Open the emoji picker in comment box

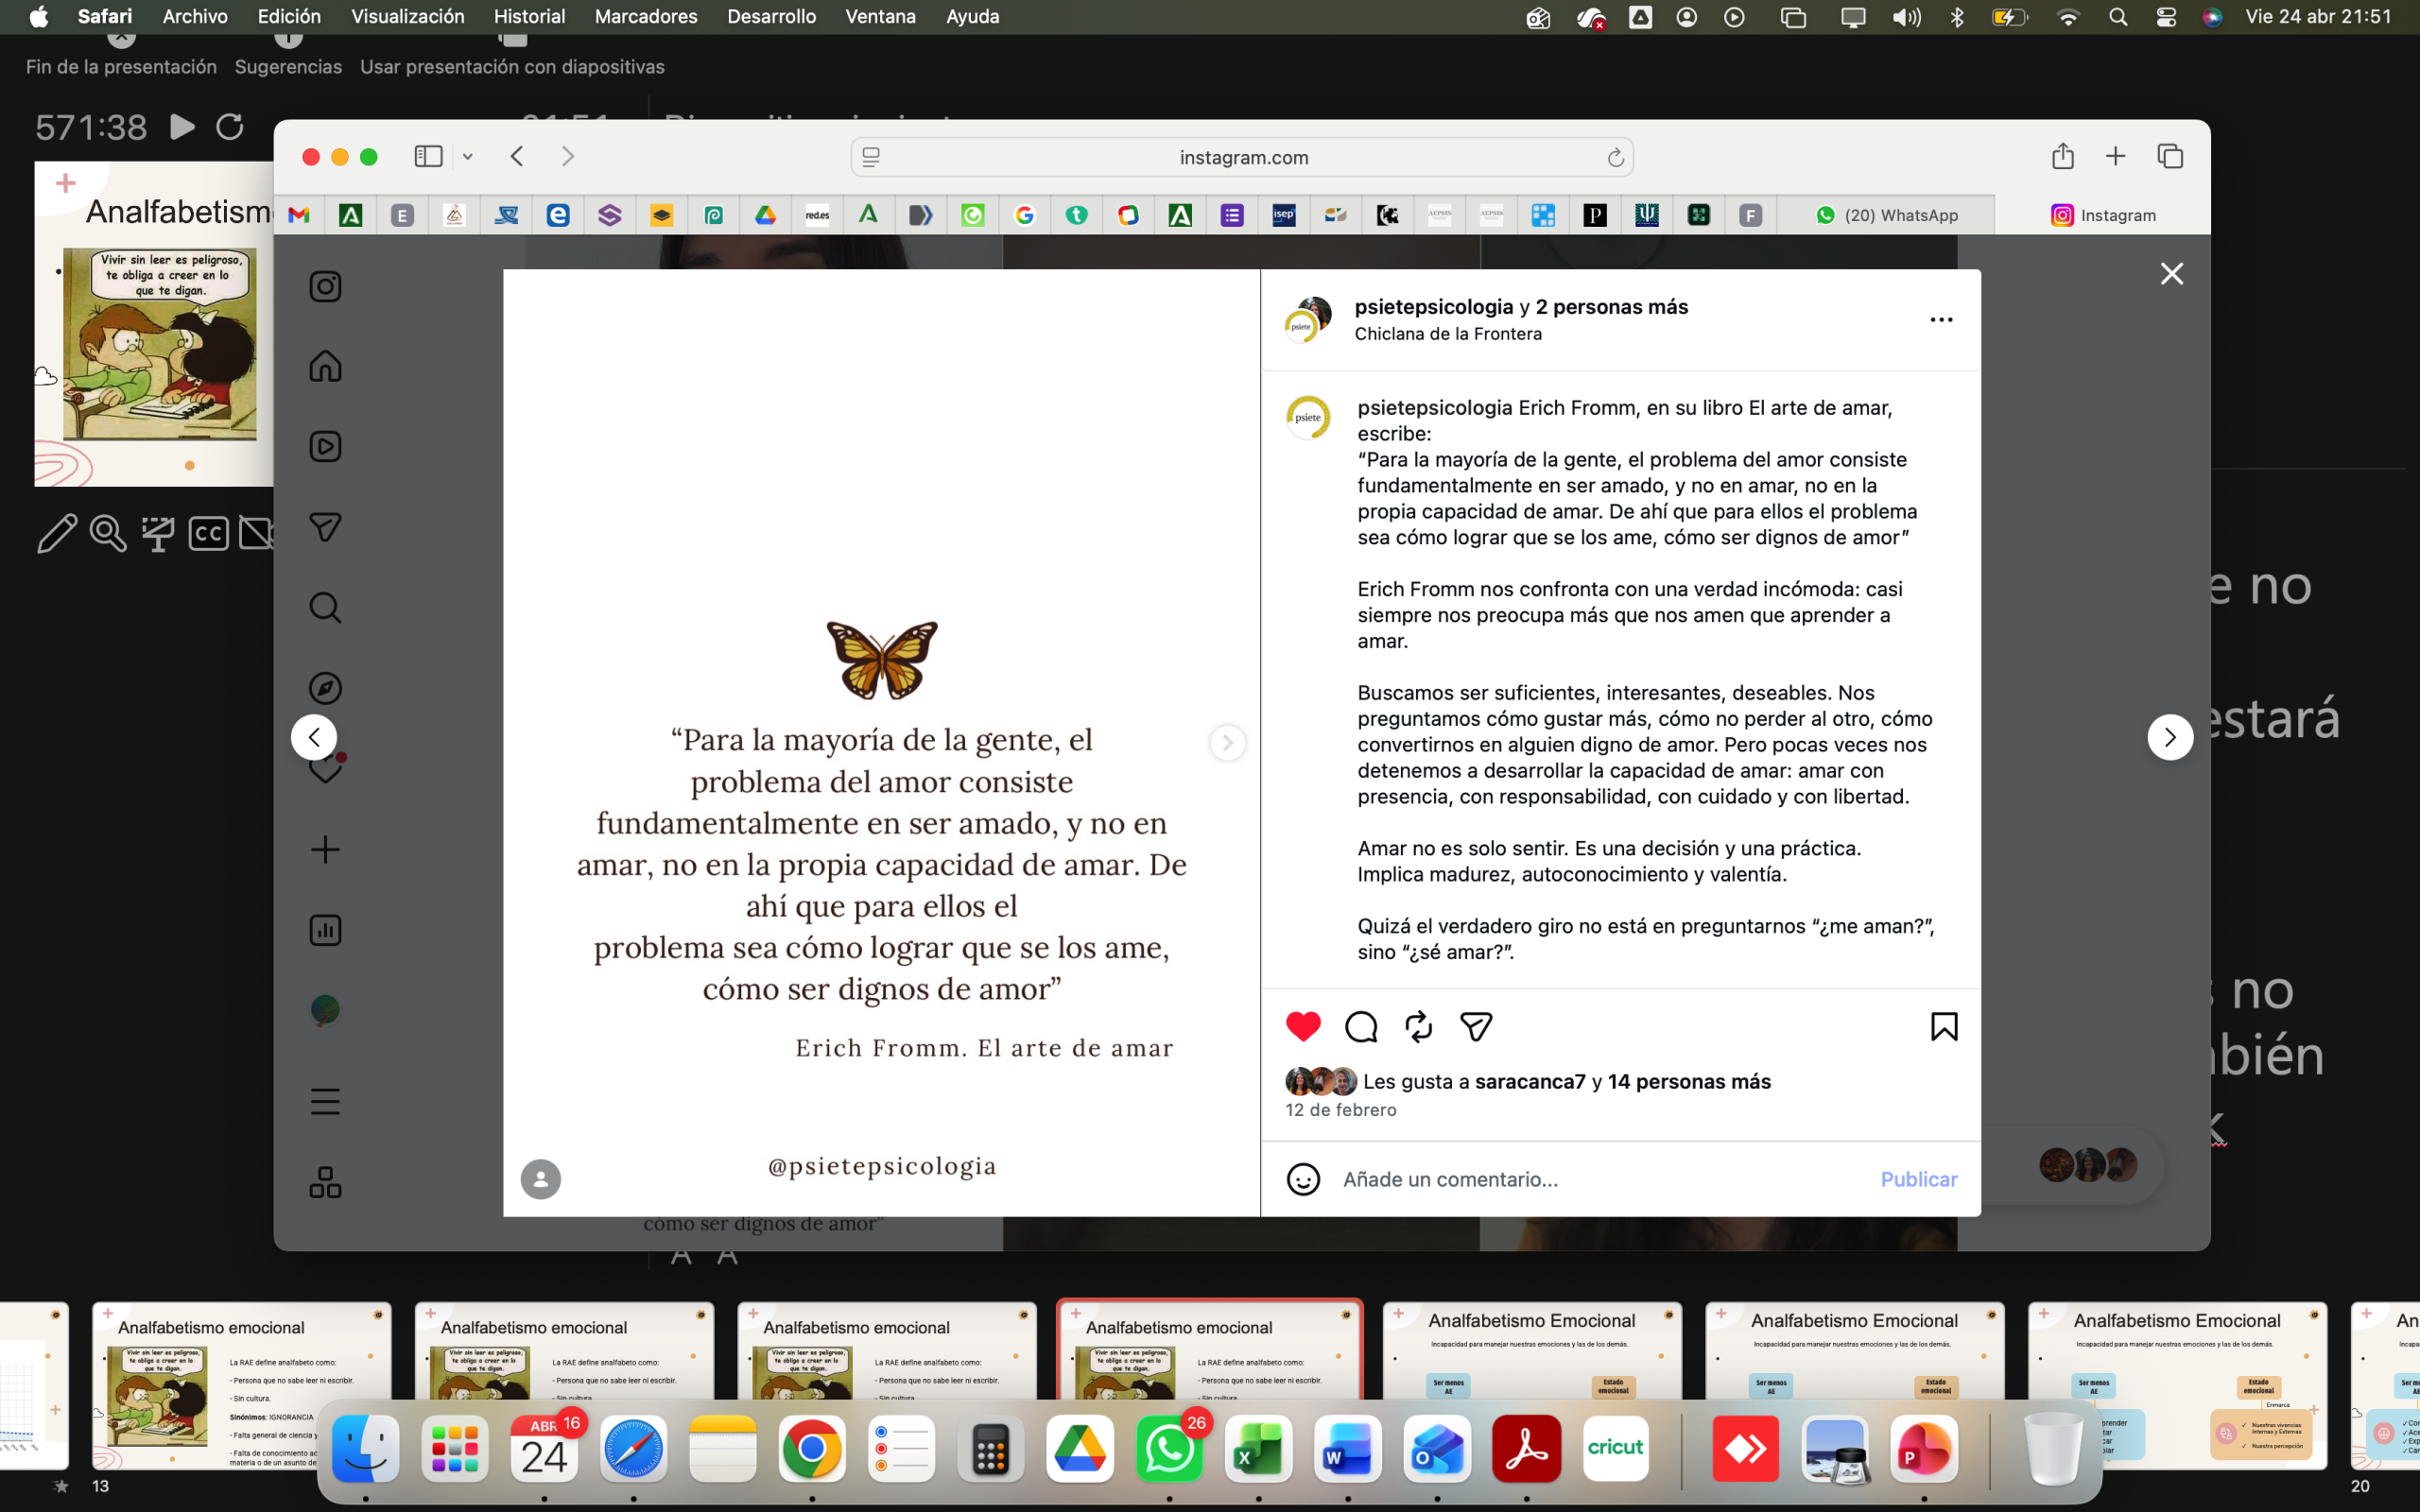(x=1303, y=1179)
